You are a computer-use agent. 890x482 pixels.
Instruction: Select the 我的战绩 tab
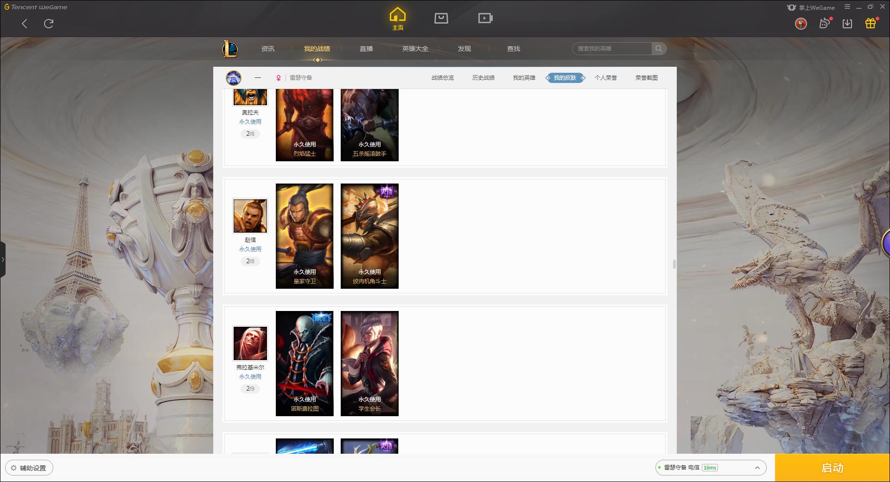pos(317,49)
